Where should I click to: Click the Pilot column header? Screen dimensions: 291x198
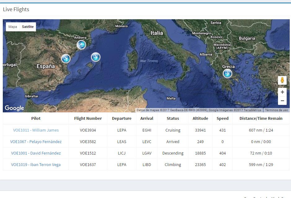(x=36, y=119)
